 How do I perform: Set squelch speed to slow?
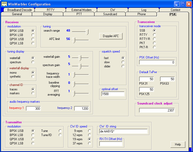[123, 62]
